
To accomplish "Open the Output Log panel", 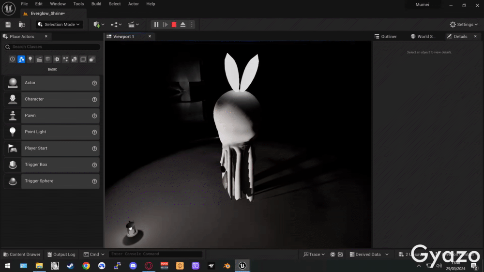I will click(61, 255).
